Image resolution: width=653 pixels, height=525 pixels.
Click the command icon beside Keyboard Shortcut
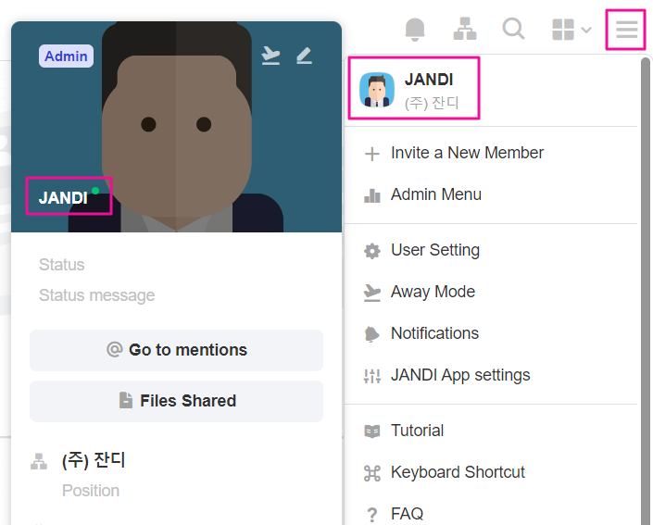coord(372,473)
